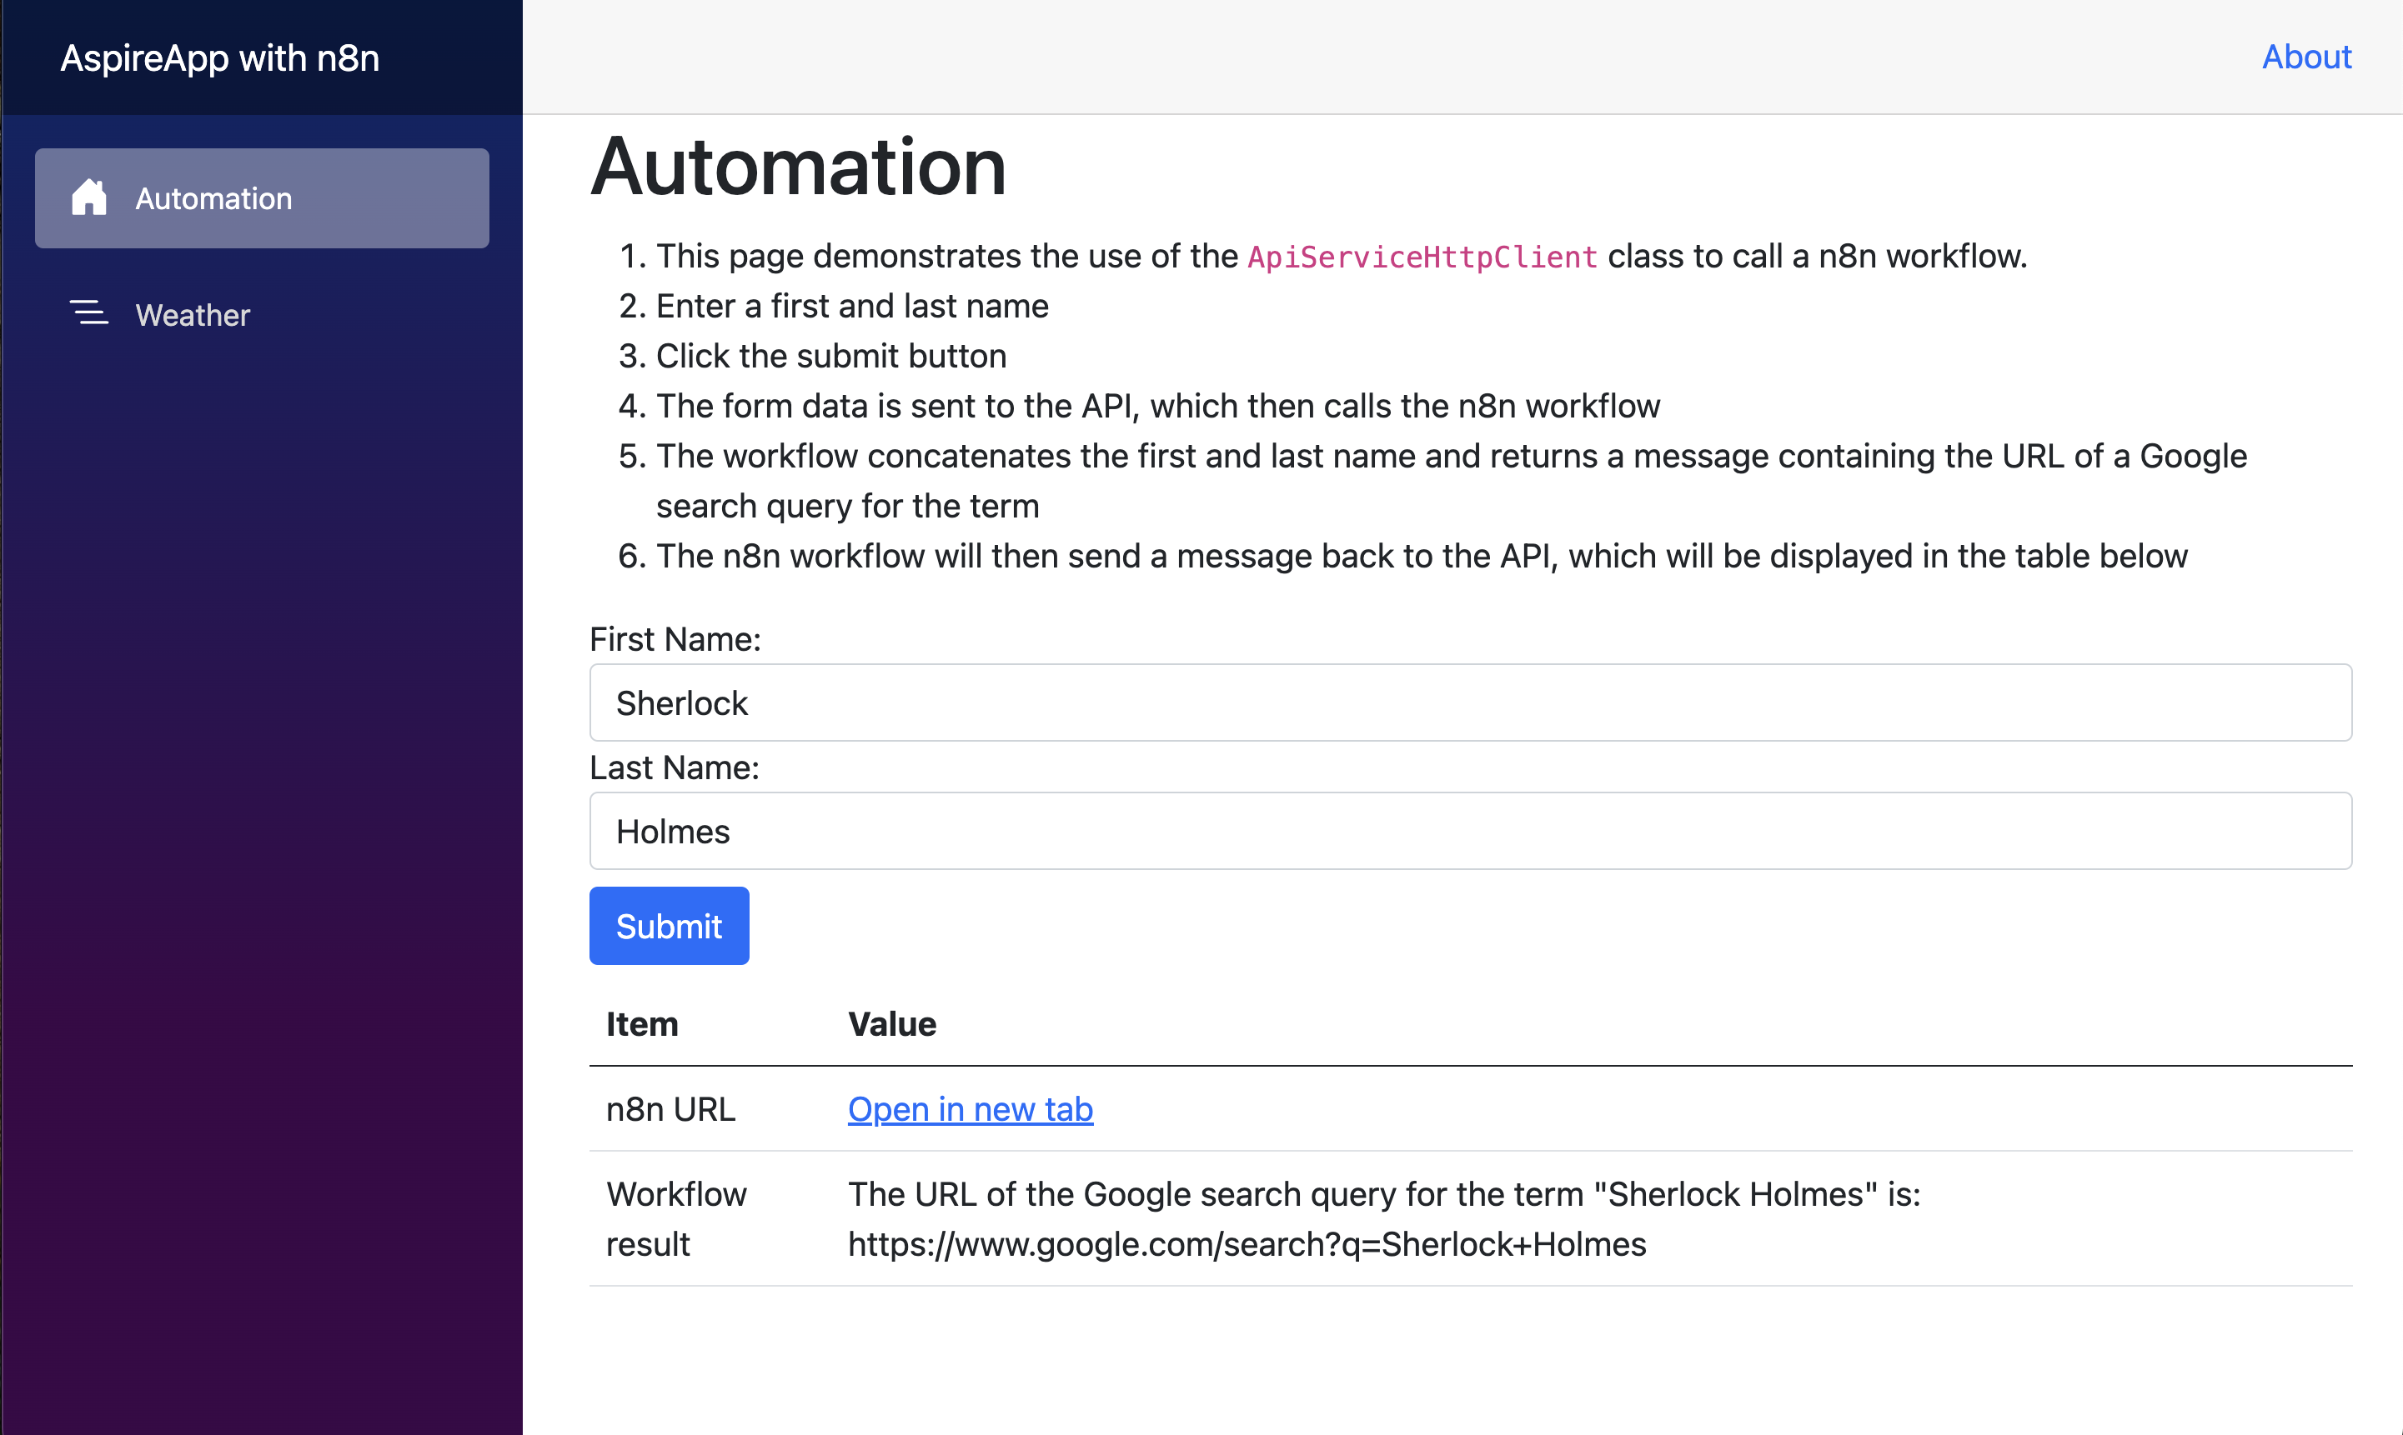2403x1435 pixels.
Task: Click the google.com search URL result text
Action: coord(1247,1244)
